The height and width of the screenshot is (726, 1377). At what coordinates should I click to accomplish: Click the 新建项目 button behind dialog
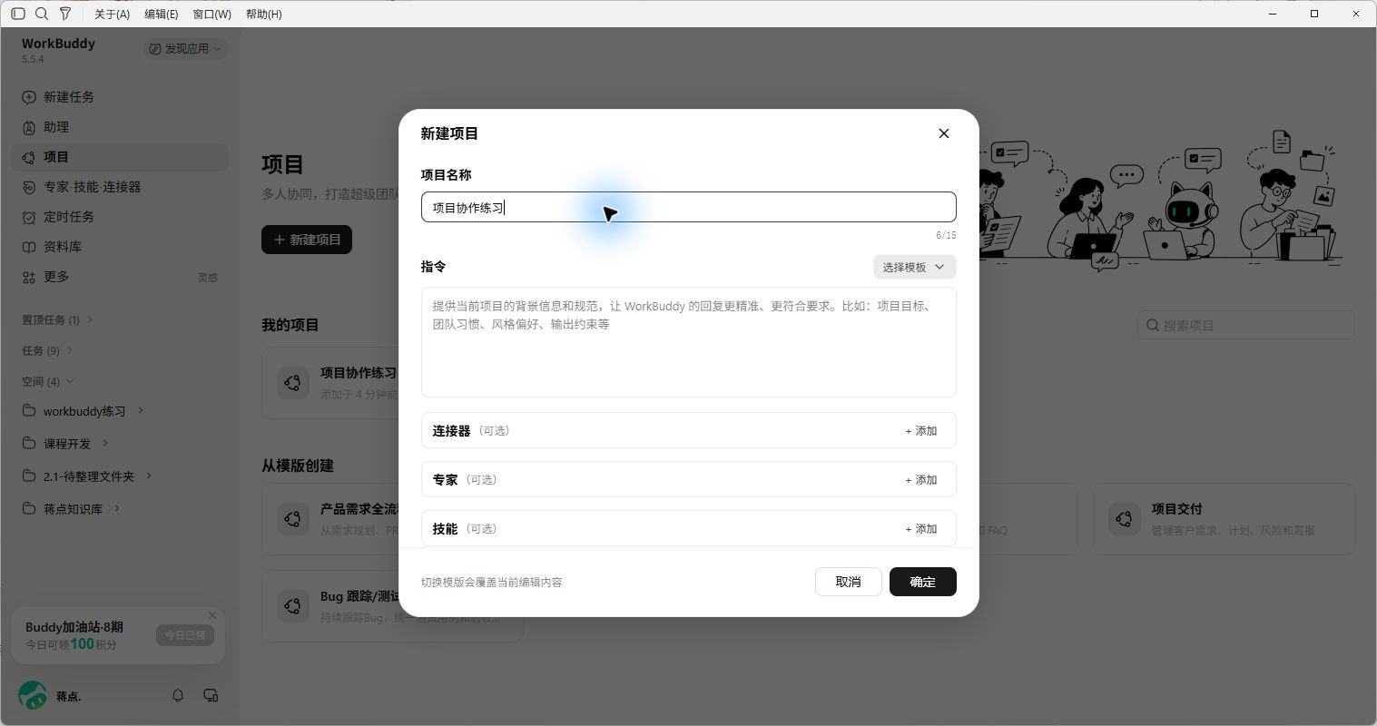(x=307, y=240)
